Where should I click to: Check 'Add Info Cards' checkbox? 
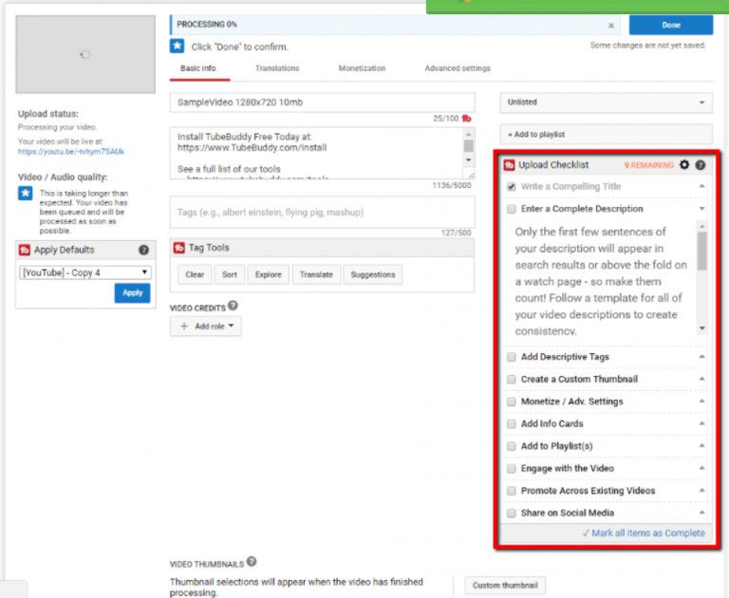click(512, 423)
